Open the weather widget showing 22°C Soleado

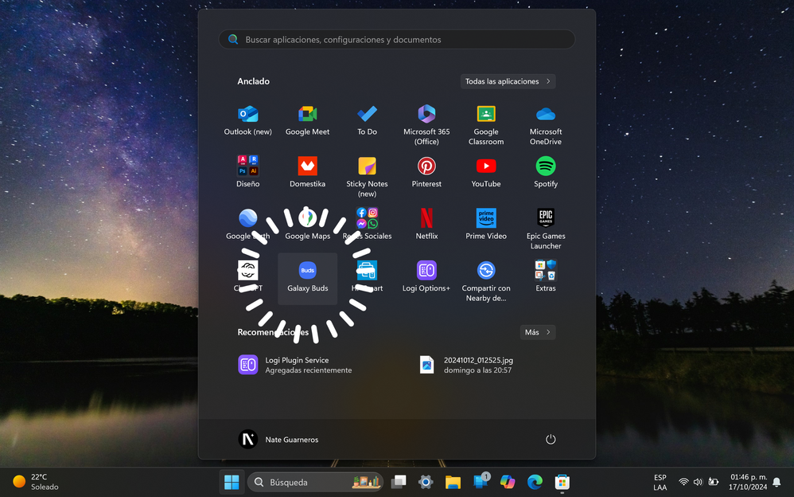[36, 482]
